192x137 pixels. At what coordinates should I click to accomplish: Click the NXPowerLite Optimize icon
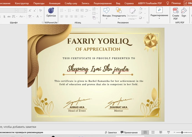click(51, 11)
